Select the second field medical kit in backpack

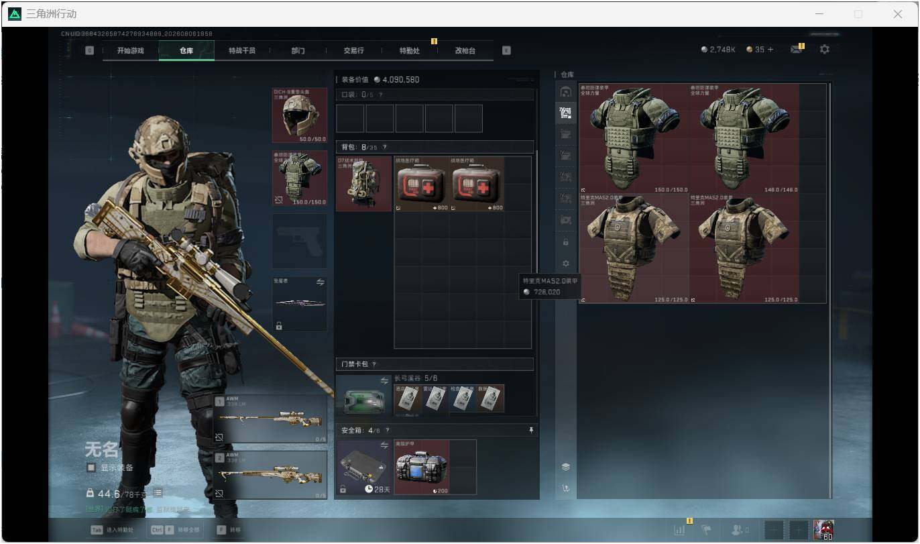click(x=477, y=184)
